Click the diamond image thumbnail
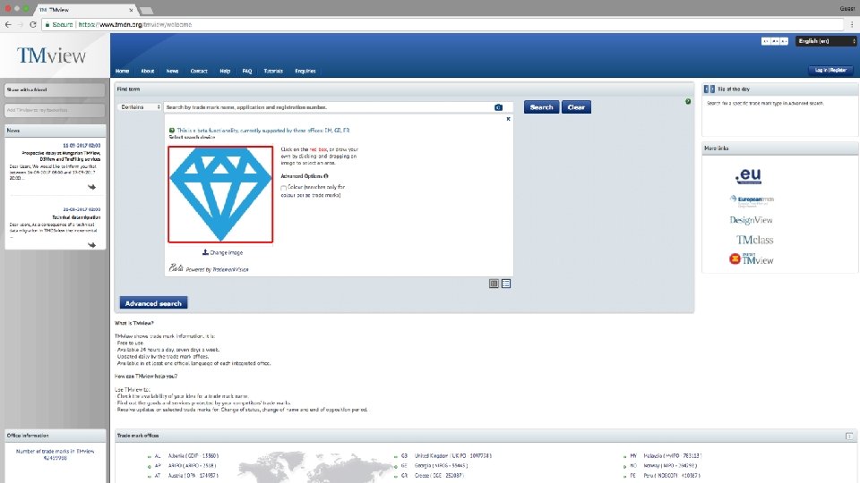 click(x=220, y=194)
